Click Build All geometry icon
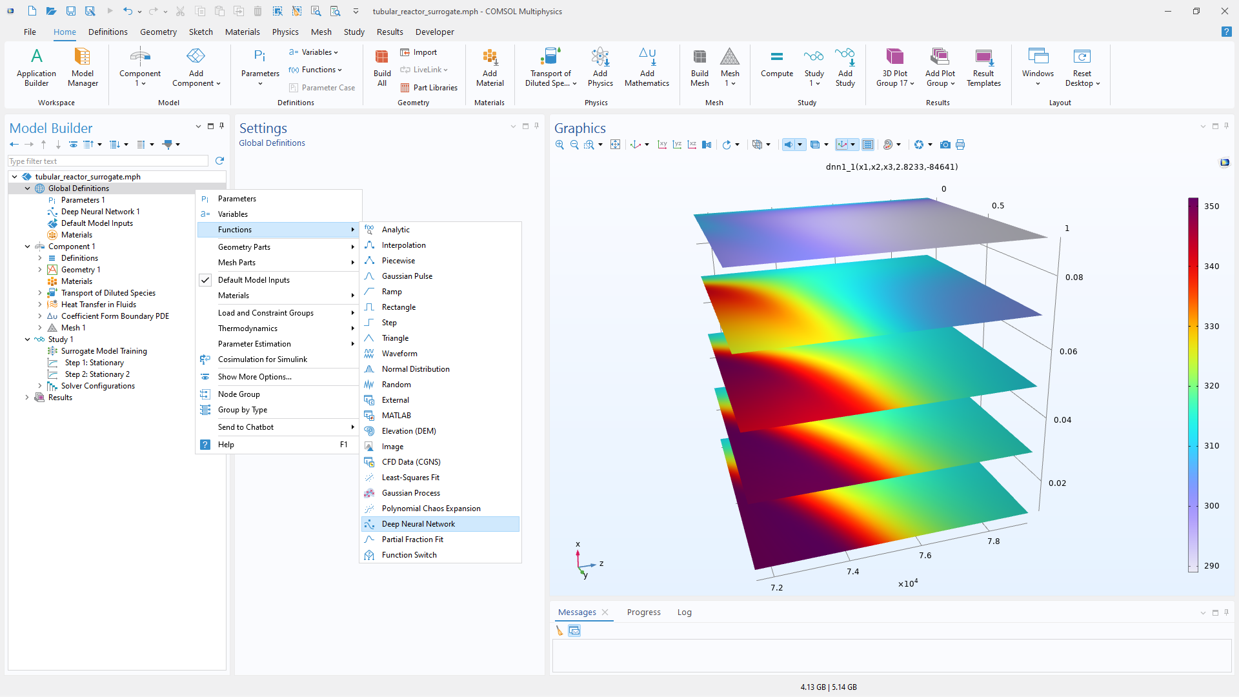Viewport: 1239px width, 697px height. [x=382, y=66]
